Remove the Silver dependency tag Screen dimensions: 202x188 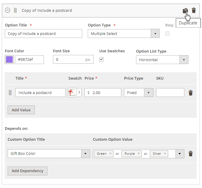pyautogui.click(x=165, y=154)
